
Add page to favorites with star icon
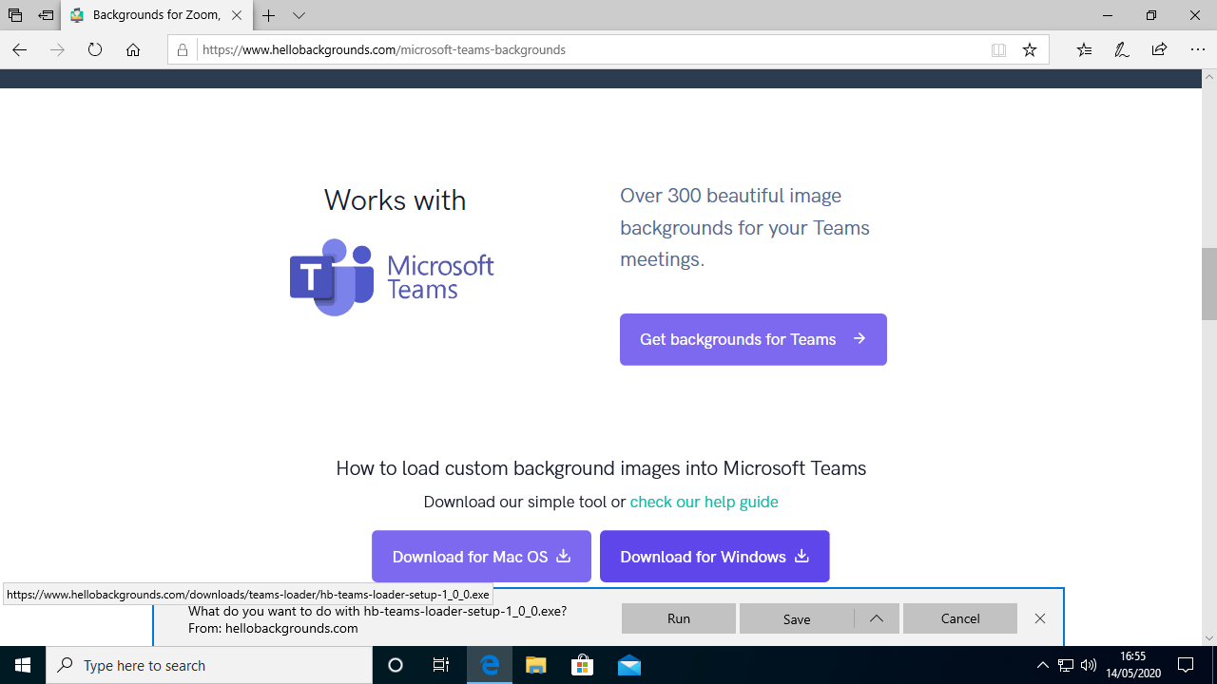point(1030,49)
